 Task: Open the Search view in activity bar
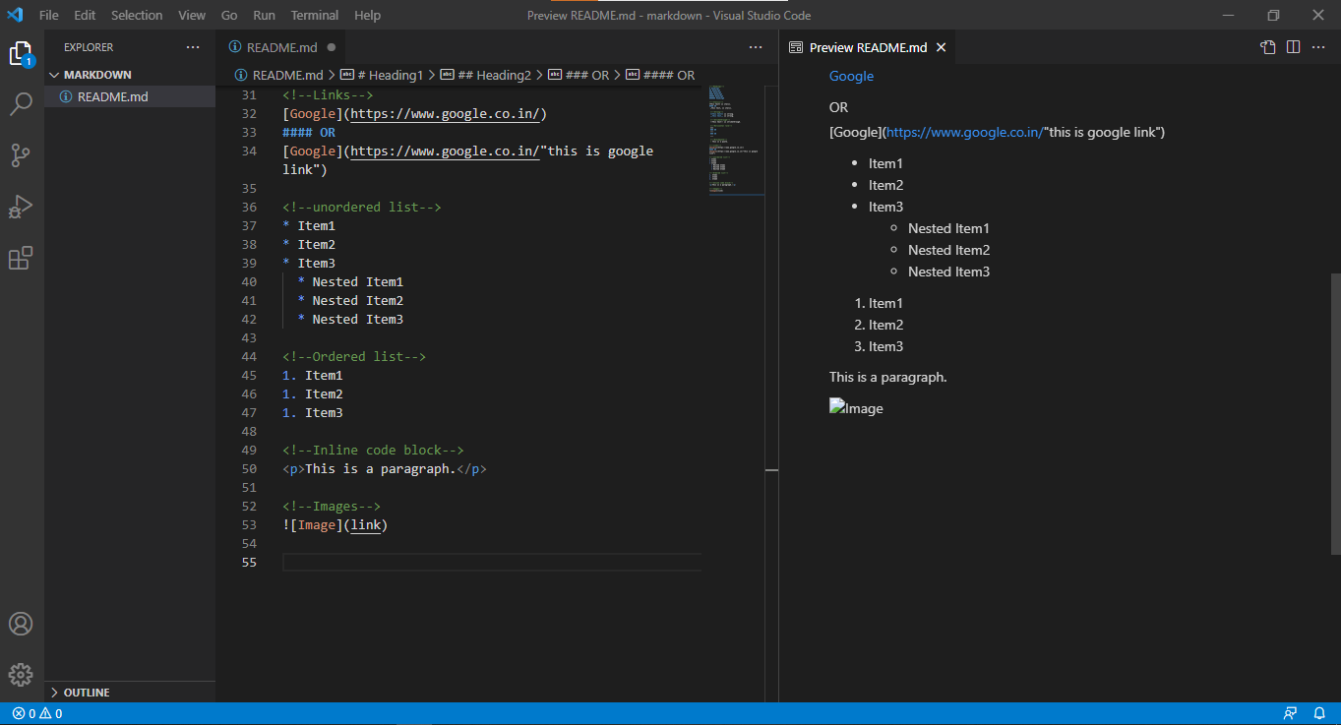21,104
